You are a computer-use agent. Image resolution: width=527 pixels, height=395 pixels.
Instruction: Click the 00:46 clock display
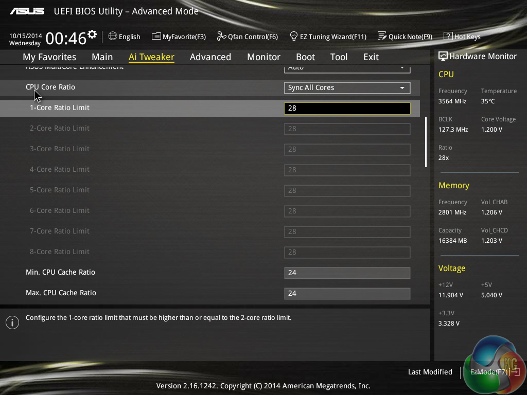coord(66,38)
